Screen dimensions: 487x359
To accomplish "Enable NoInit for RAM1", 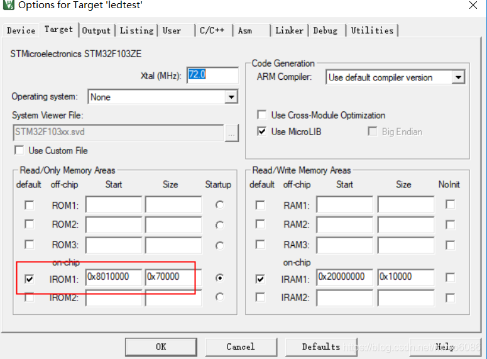I will pos(450,204).
